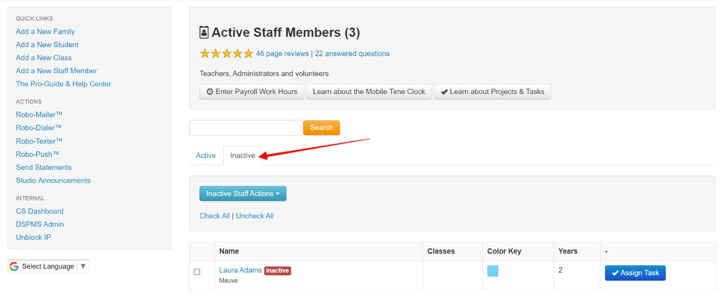Open Robo-Push action link
This screenshot has height=296, width=721.
click(37, 154)
